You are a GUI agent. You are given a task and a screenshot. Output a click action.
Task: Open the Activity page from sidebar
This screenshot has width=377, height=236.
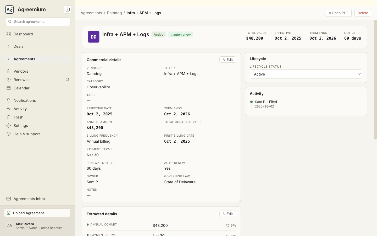(38, 109)
